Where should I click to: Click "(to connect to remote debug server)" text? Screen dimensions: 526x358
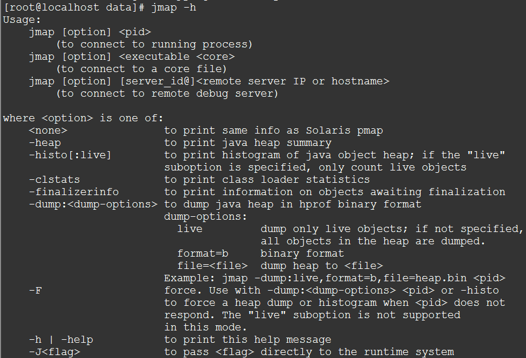click(x=167, y=93)
